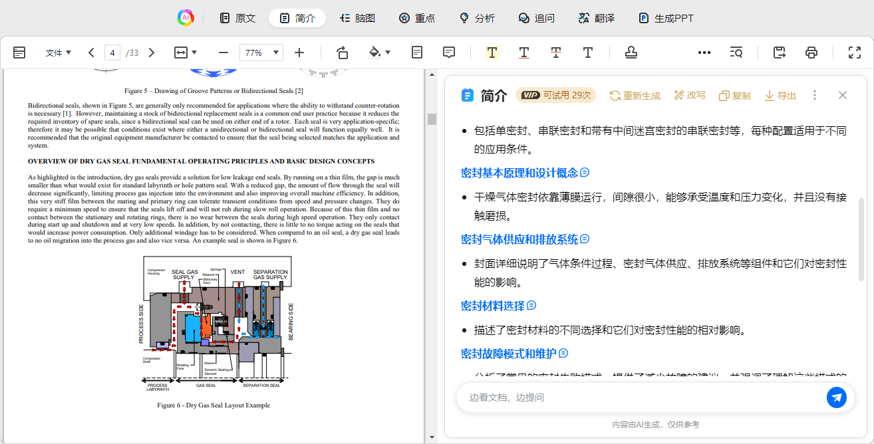874x444 pixels.
Task: Zoom out with the minus button
Action: [x=223, y=53]
